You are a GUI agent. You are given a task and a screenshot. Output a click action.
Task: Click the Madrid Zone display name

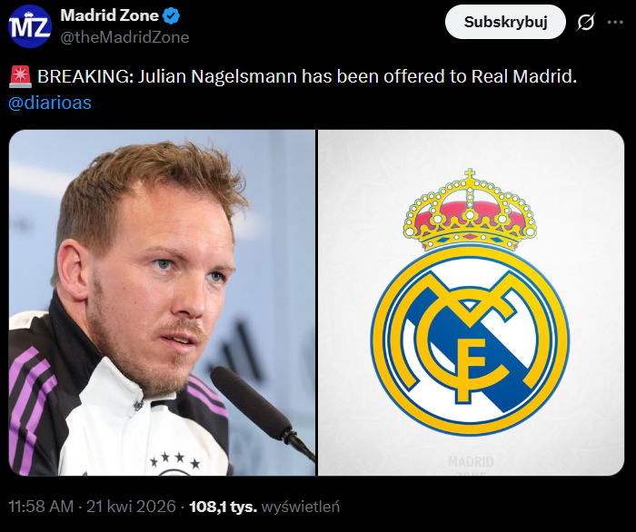pos(110,15)
